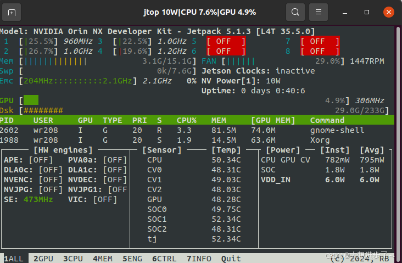Click the SOC 1.8W power row
The height and width of the screenshot is (263, 402).
click(320, 170)
